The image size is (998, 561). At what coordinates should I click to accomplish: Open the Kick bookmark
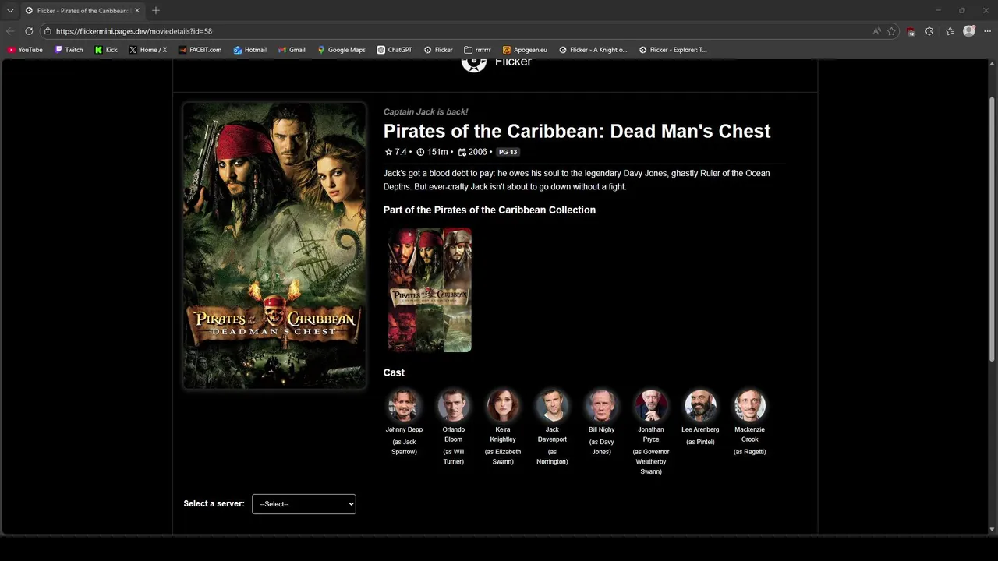(x=106, y=50)
